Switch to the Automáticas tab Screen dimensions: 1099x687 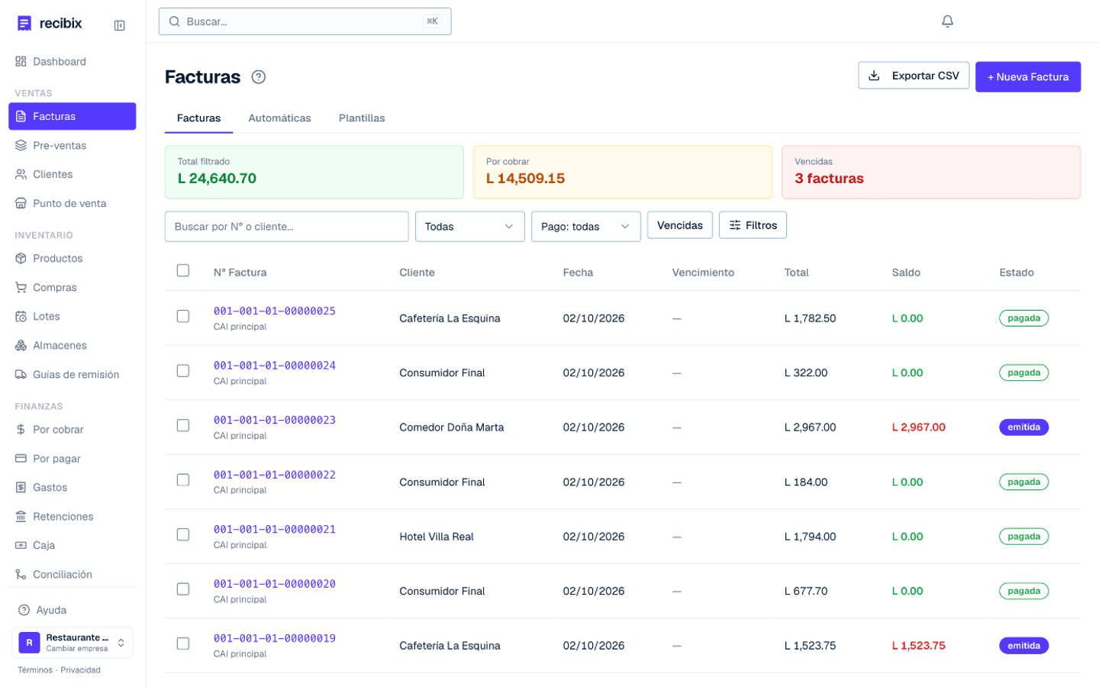(279, 118)
